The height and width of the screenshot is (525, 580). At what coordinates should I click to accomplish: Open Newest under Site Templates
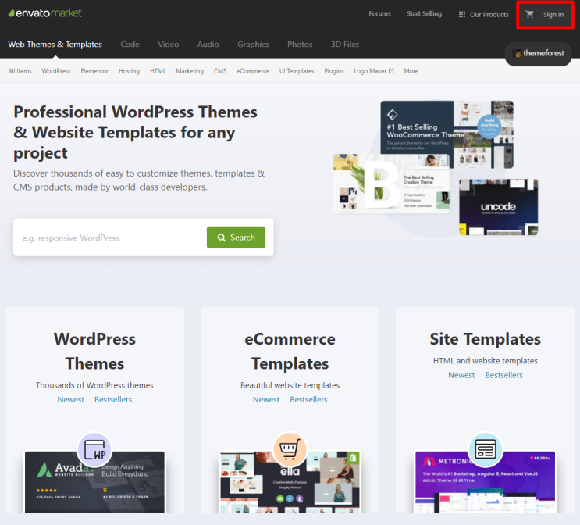click(461, 375)
